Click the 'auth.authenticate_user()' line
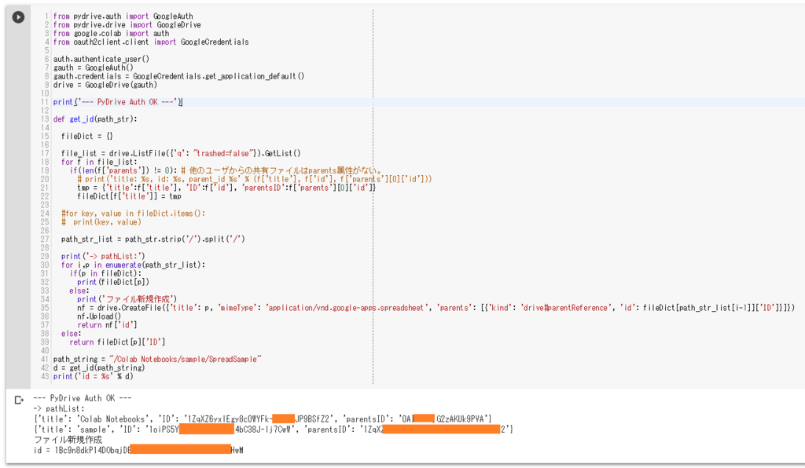 pos(101,59)
